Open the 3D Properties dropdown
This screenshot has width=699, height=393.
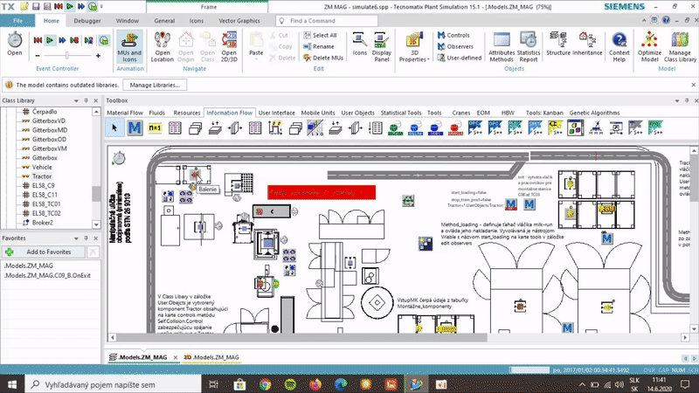click(x=414, y=47)
